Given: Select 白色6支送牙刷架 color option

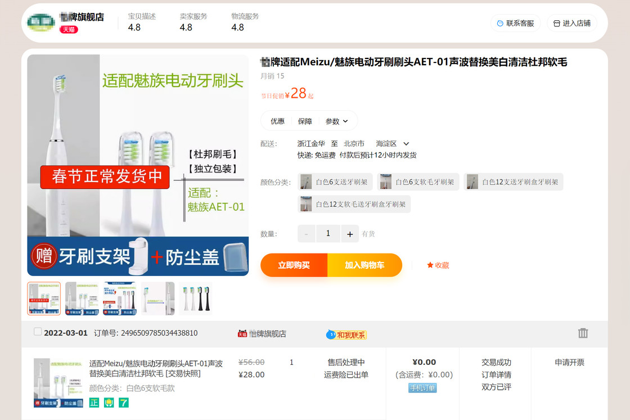Looking at the screenshot, I should coord(335,182).
